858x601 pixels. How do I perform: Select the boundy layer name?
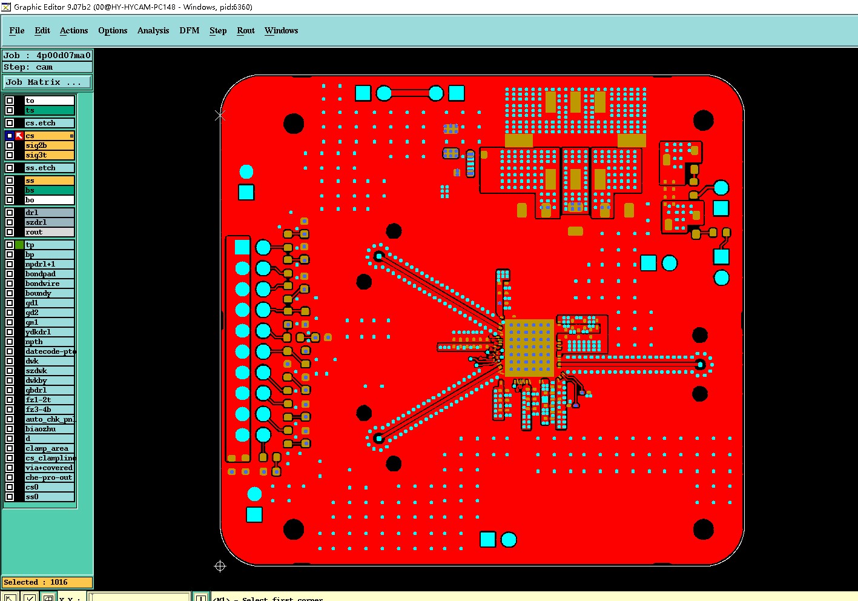point(50,293)
